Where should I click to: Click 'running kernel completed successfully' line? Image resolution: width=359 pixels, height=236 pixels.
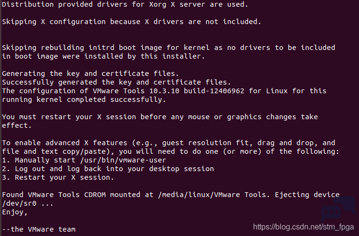pos(84,99)
